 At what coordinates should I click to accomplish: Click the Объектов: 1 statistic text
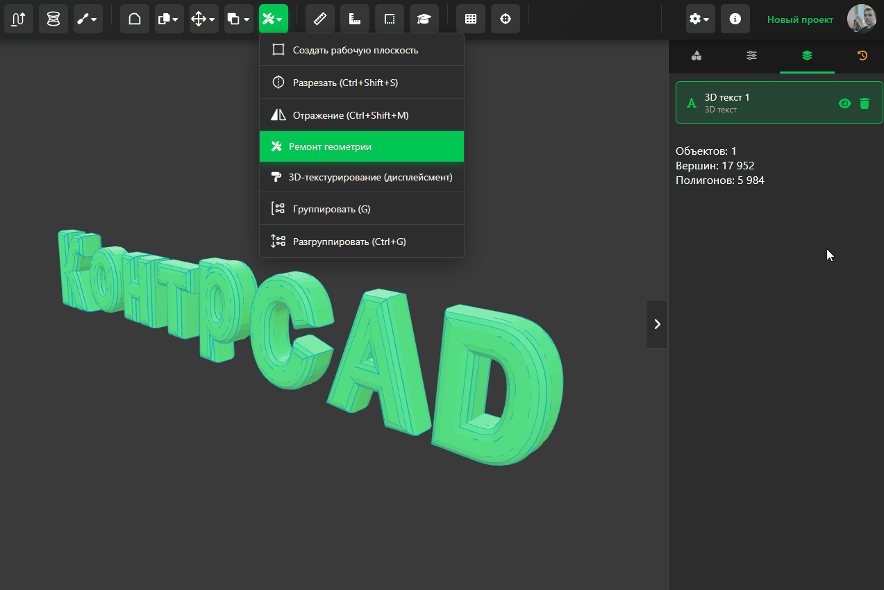click(706, 151)
